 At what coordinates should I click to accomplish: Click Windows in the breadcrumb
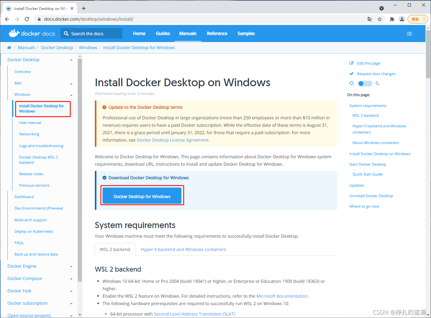[x=88, y=48]
